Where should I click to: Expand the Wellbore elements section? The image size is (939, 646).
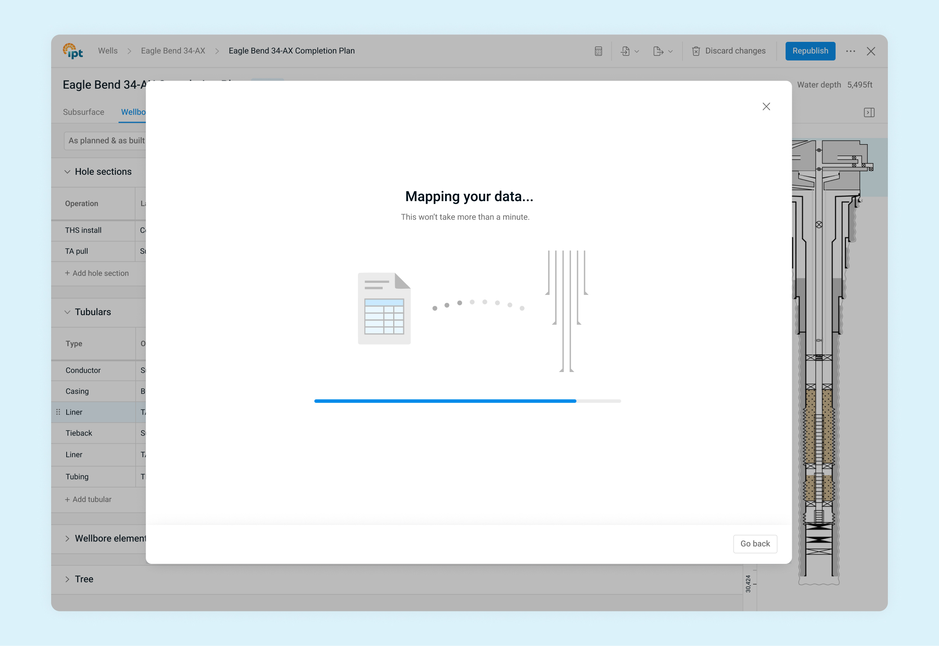pos(67,538)
